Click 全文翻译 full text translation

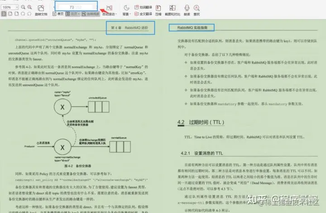[x=143, y=14]
